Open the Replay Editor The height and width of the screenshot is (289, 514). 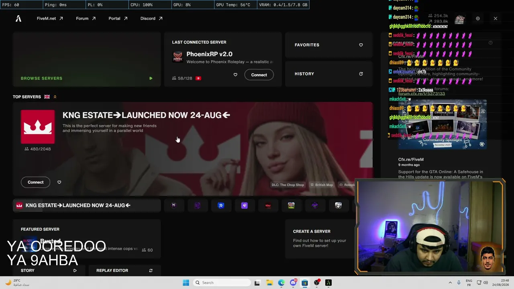click(x=124, y=271)
